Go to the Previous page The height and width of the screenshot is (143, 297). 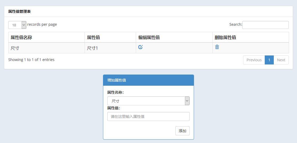[x=254, y=60]
